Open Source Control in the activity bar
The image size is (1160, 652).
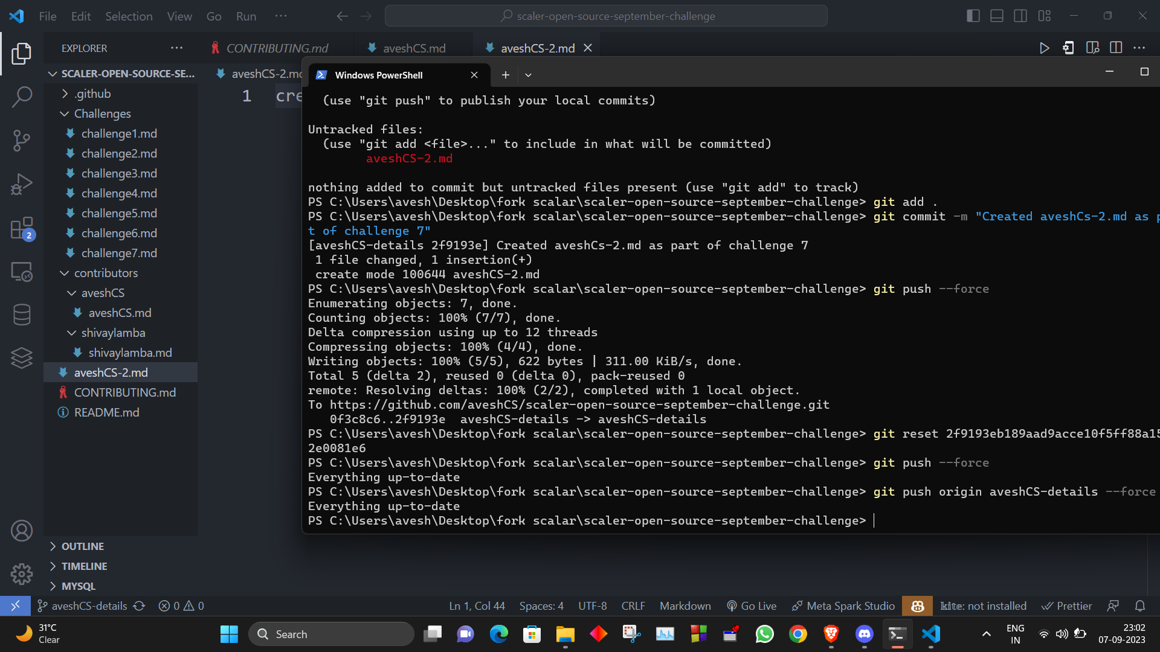22,140
